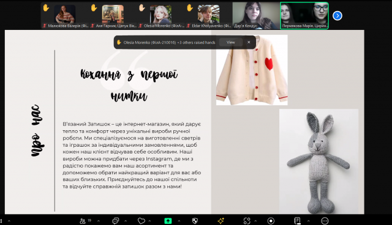The image size is (392, 225).
Task: Expand the Share Screen options caret
Action: [179, 221]
